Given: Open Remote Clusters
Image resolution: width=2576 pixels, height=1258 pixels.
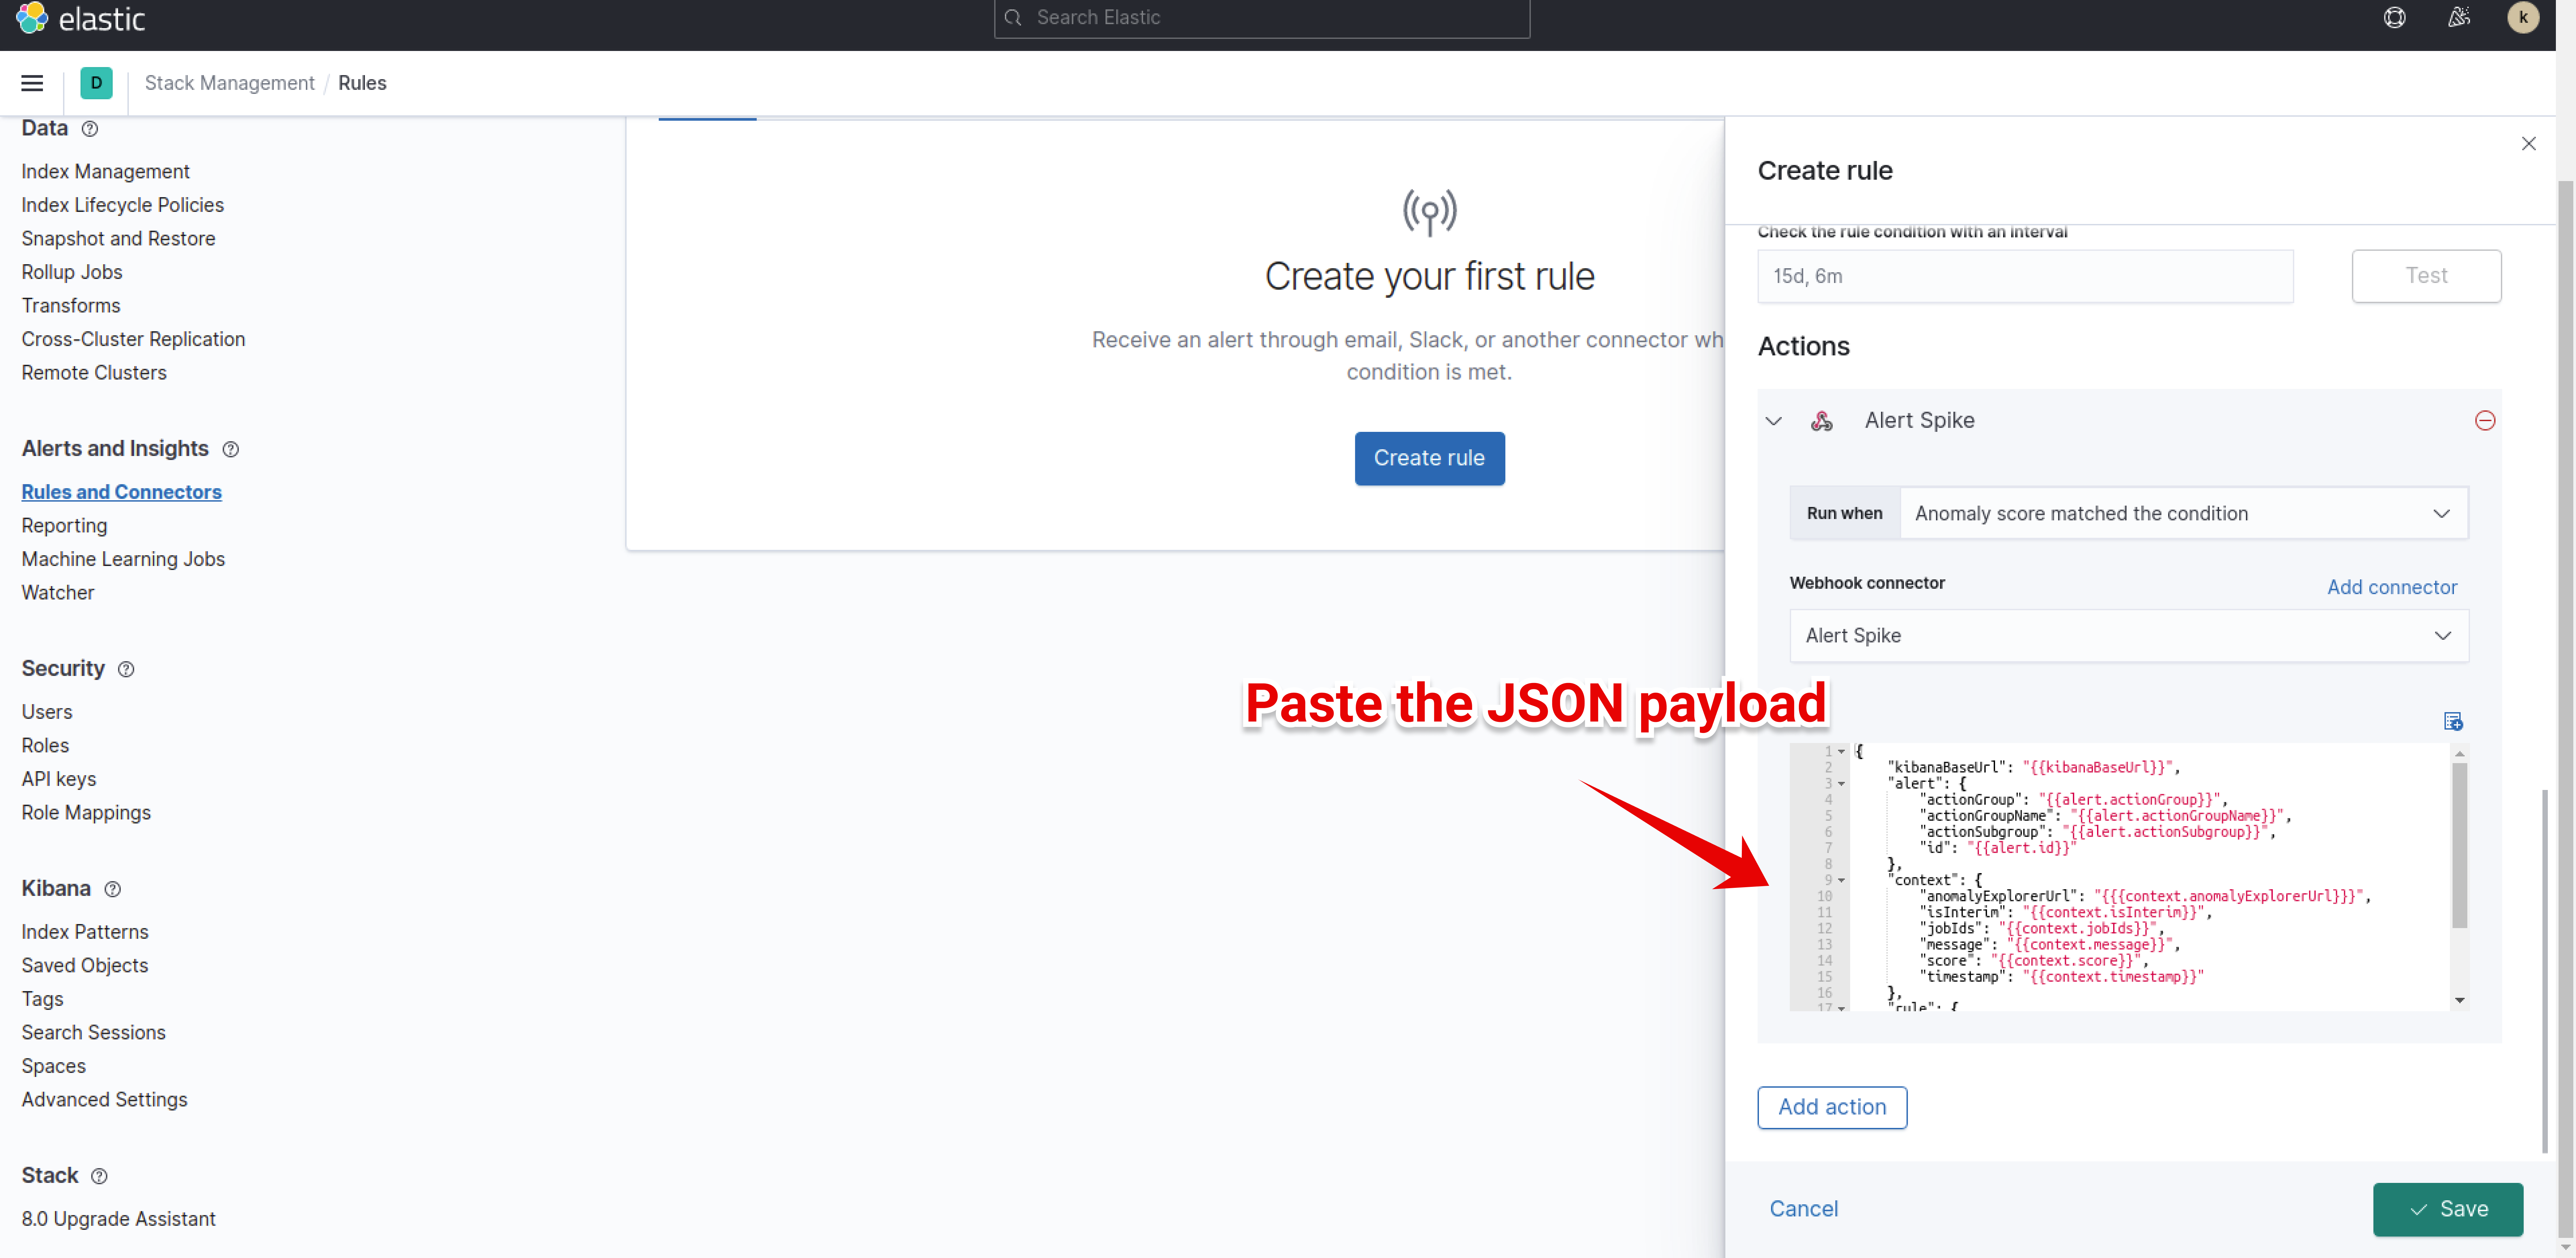Looking at the screenshot, I should [94, 373].
